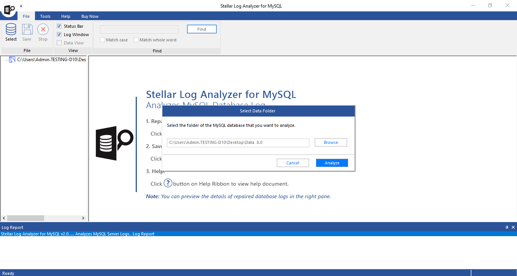Close the Log Report panel with its X icon
The height and width of the screenshot is (276, 517).
click(x=513, y=227)
